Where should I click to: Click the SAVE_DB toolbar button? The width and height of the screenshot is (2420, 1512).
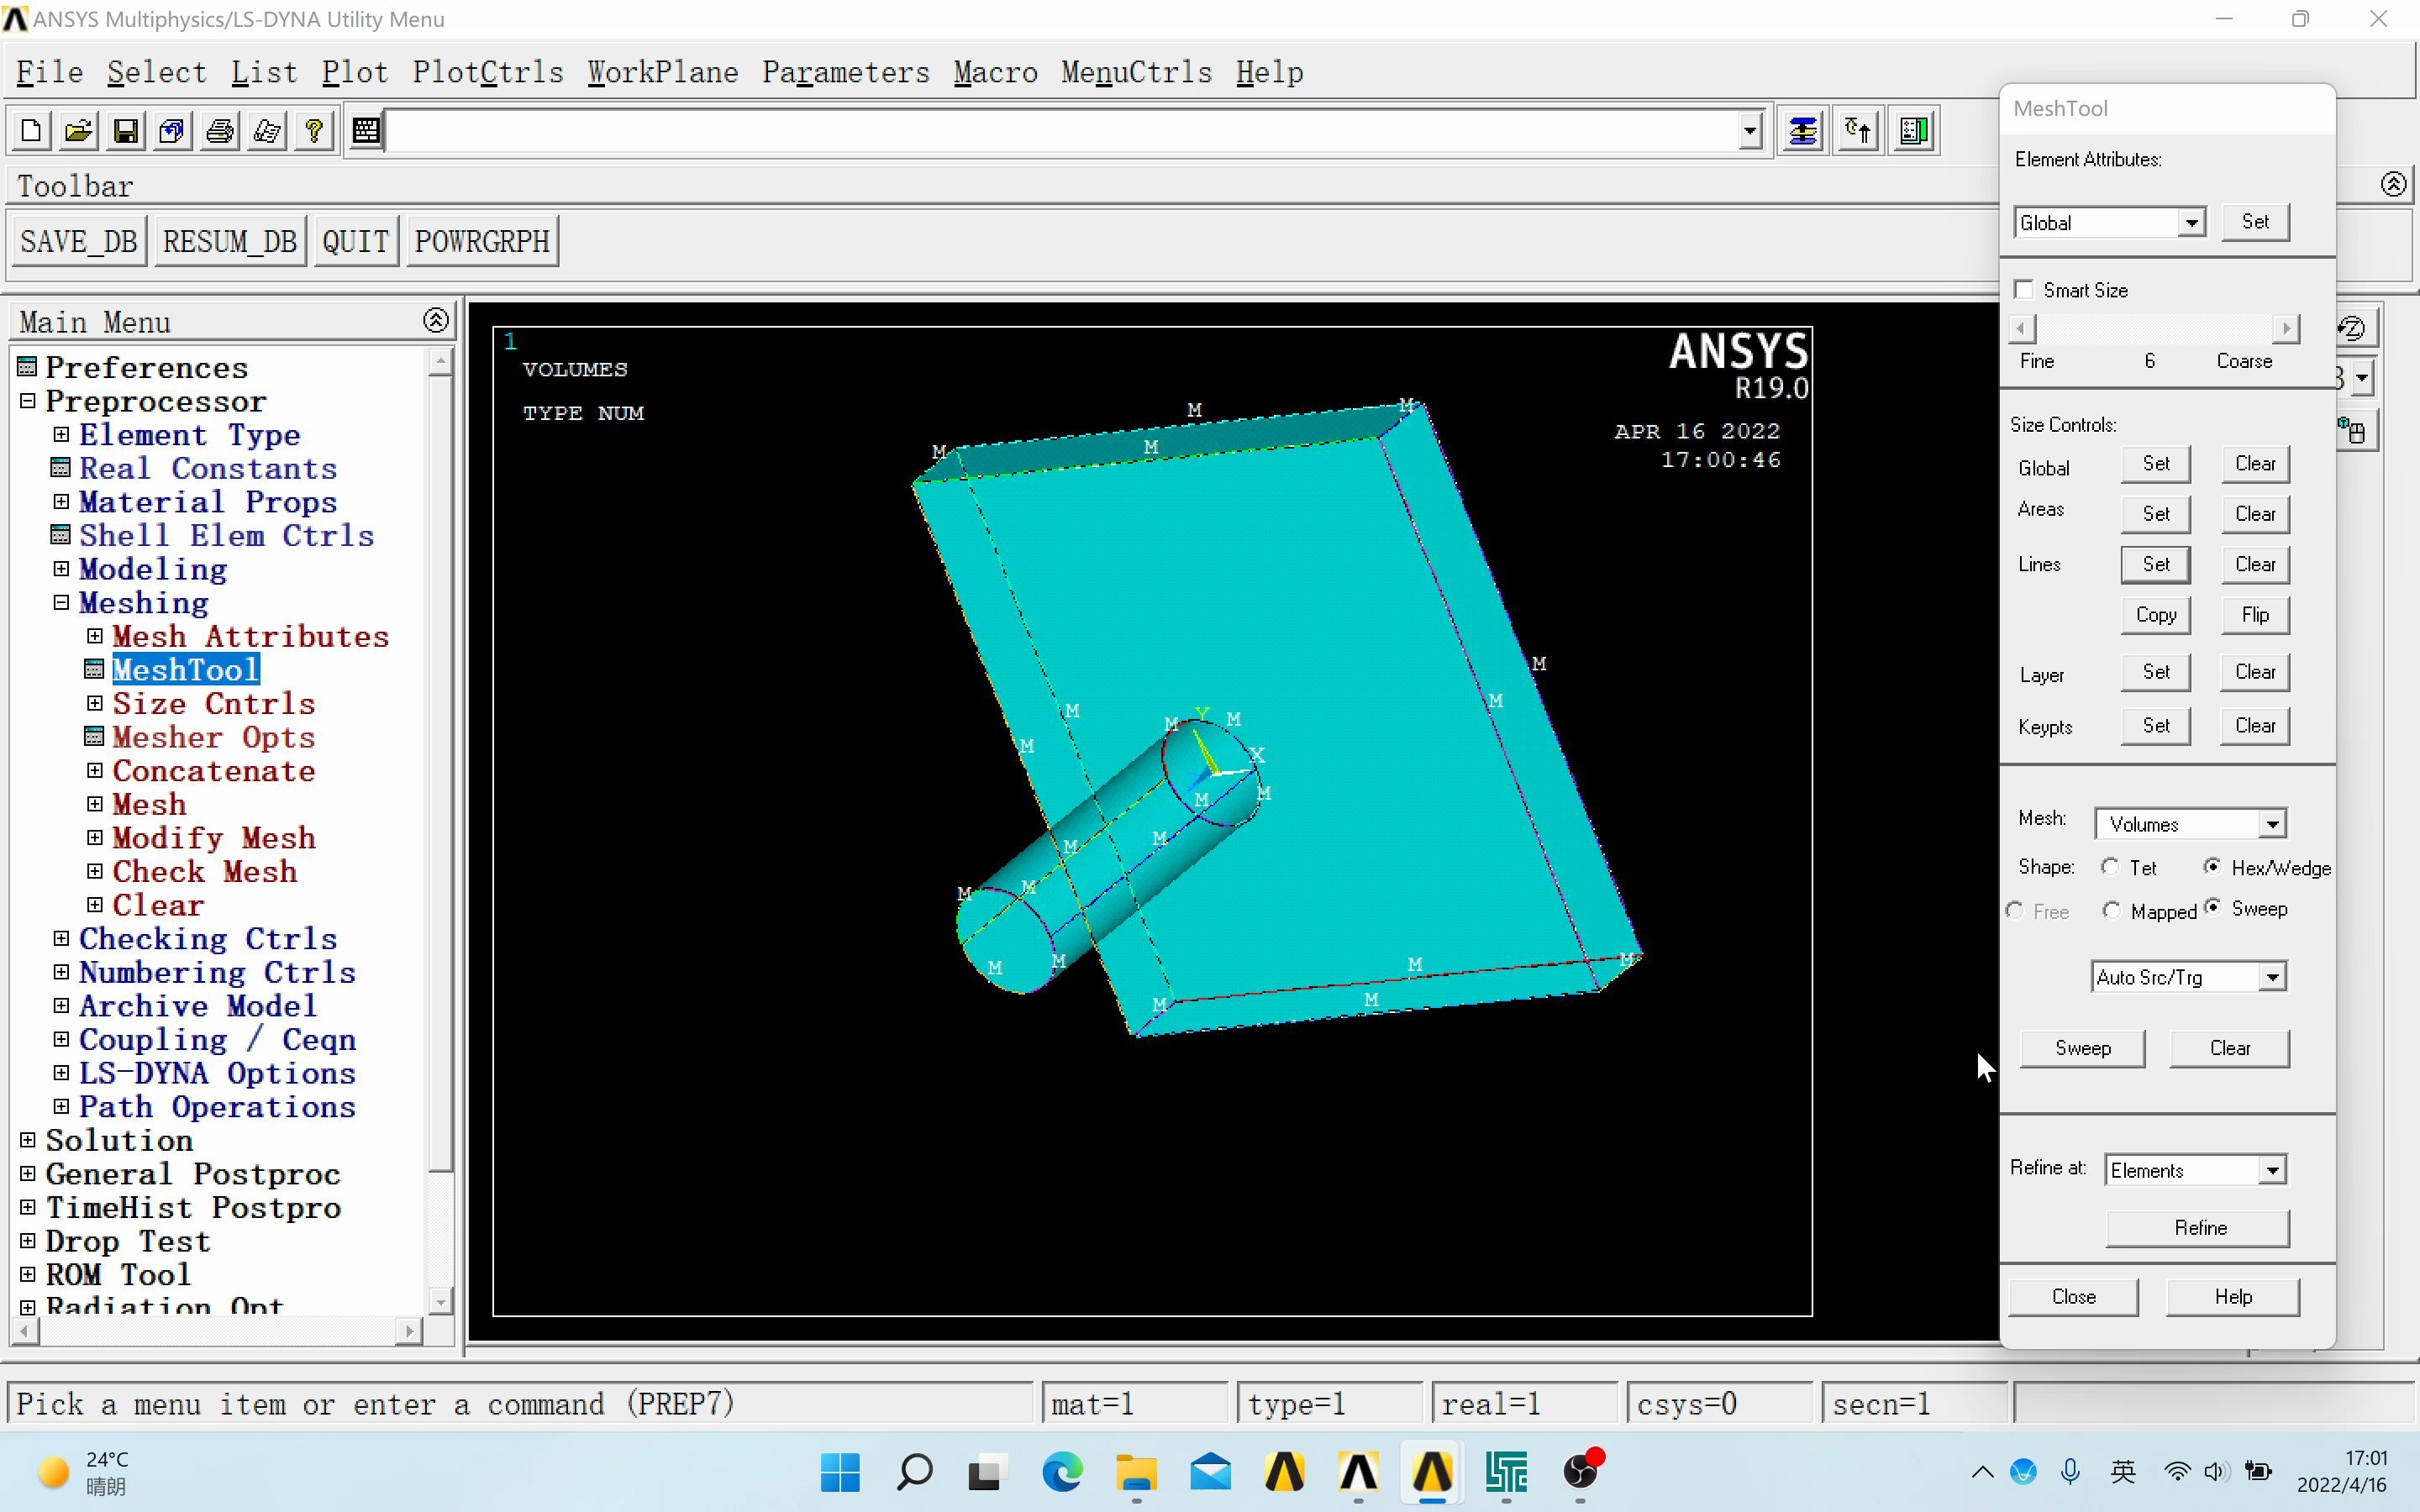coord(78,241)
